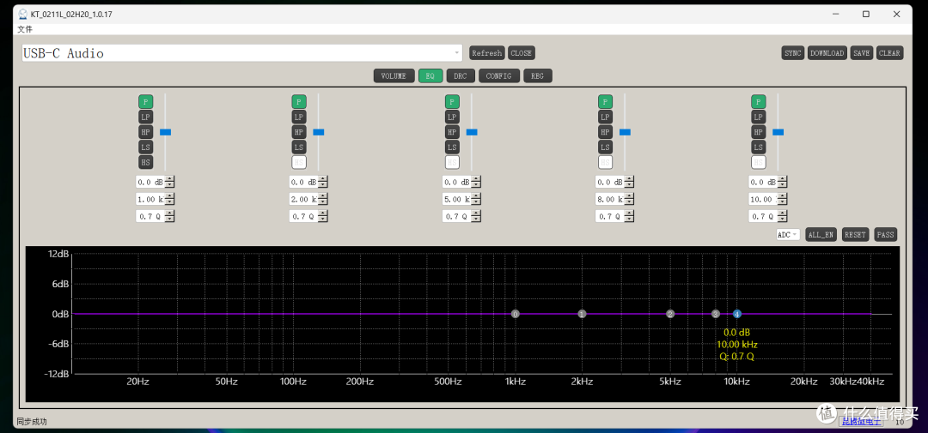The width and height of the screenshot is (928, 433).
Task: Click the Refresh button
Action: coord(487,53)
